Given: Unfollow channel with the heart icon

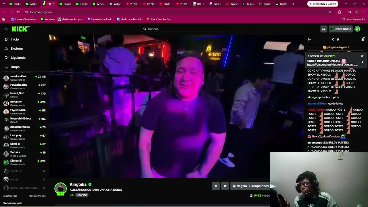Looking at the screenshot, I should [x=225, y=186].
